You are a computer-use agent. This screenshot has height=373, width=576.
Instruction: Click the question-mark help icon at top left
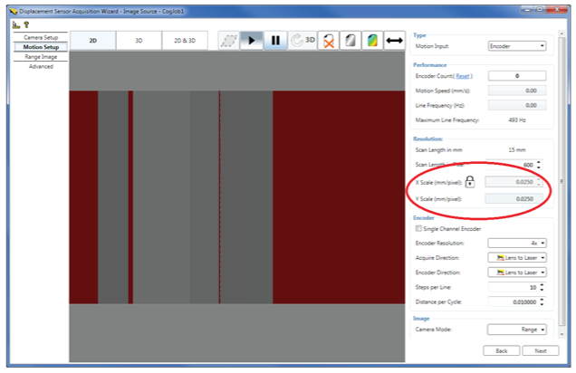pyautogui.click(x=26, y=25)
